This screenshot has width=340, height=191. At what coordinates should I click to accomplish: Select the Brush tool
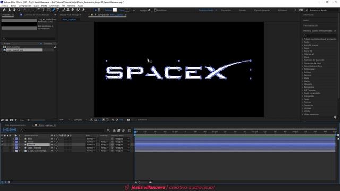coord(64,10)
